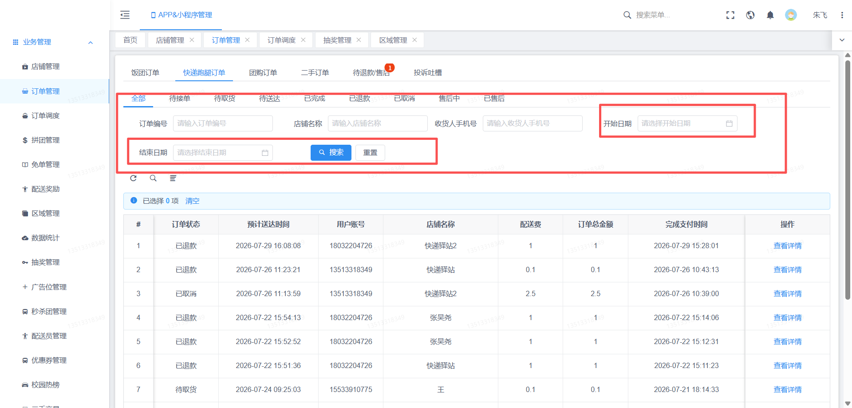The height and width of the screenshot is (408, 852).
Task: Select the 待接单 status tab
Action: tap(180, 99)
